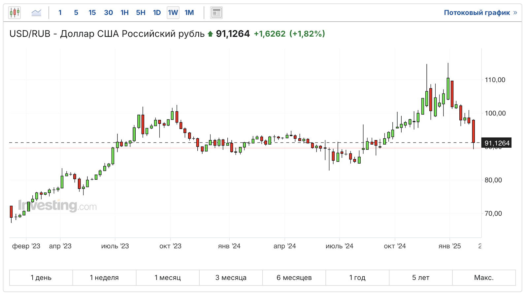Image resolution: width=528 pixels, height=299 pixels.
Task: Click the news overlay icon in toolbar
Action: 216,13
